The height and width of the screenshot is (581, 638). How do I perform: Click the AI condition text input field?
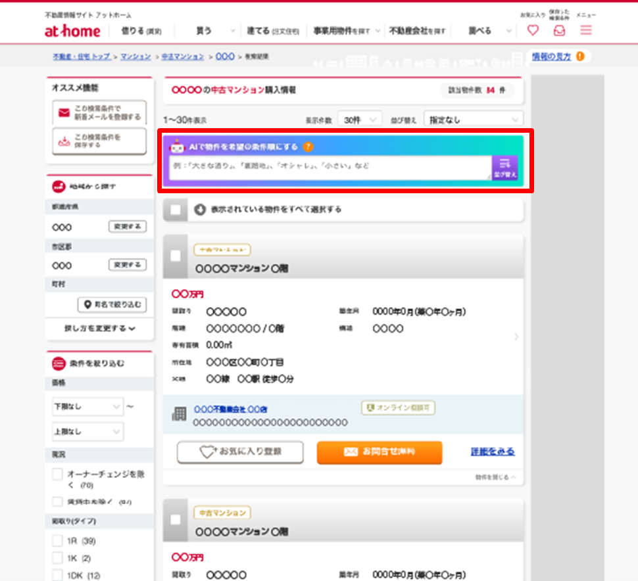[x=330, y=166]
